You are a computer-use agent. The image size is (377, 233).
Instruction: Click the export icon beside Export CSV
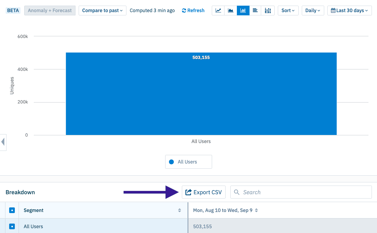(x=188, y=192)
